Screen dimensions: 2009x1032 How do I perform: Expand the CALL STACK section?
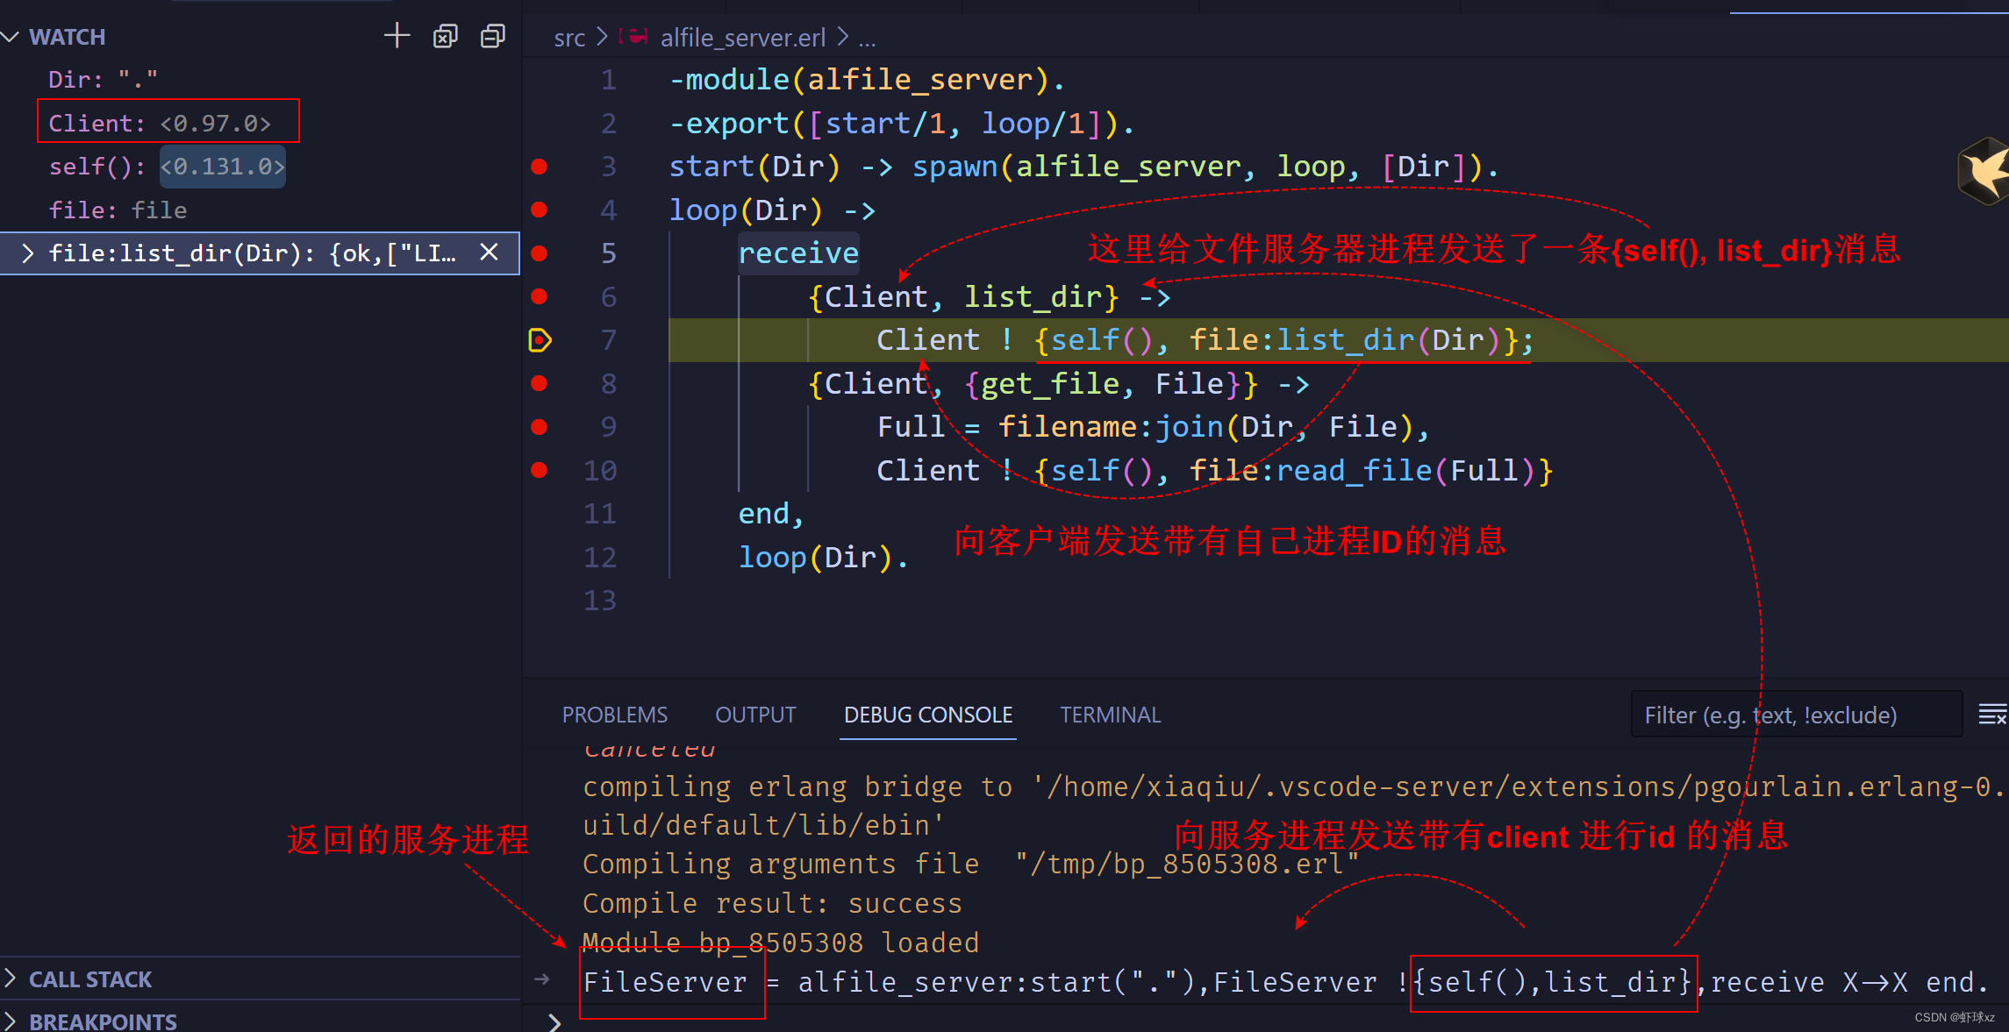tap(11, 979)
